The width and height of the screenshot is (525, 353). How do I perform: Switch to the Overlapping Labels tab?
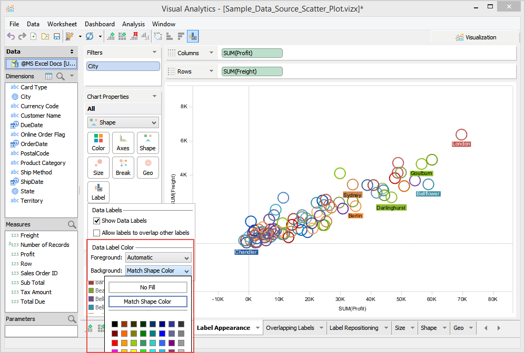(x=290, y=328)
